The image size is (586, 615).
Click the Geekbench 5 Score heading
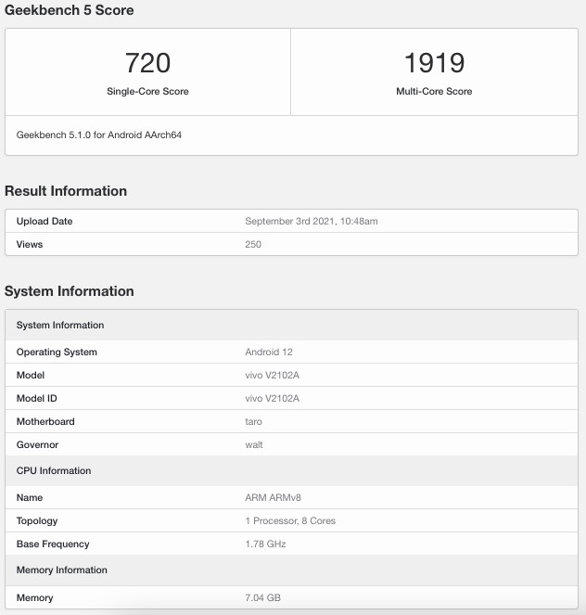pos(70,10)
